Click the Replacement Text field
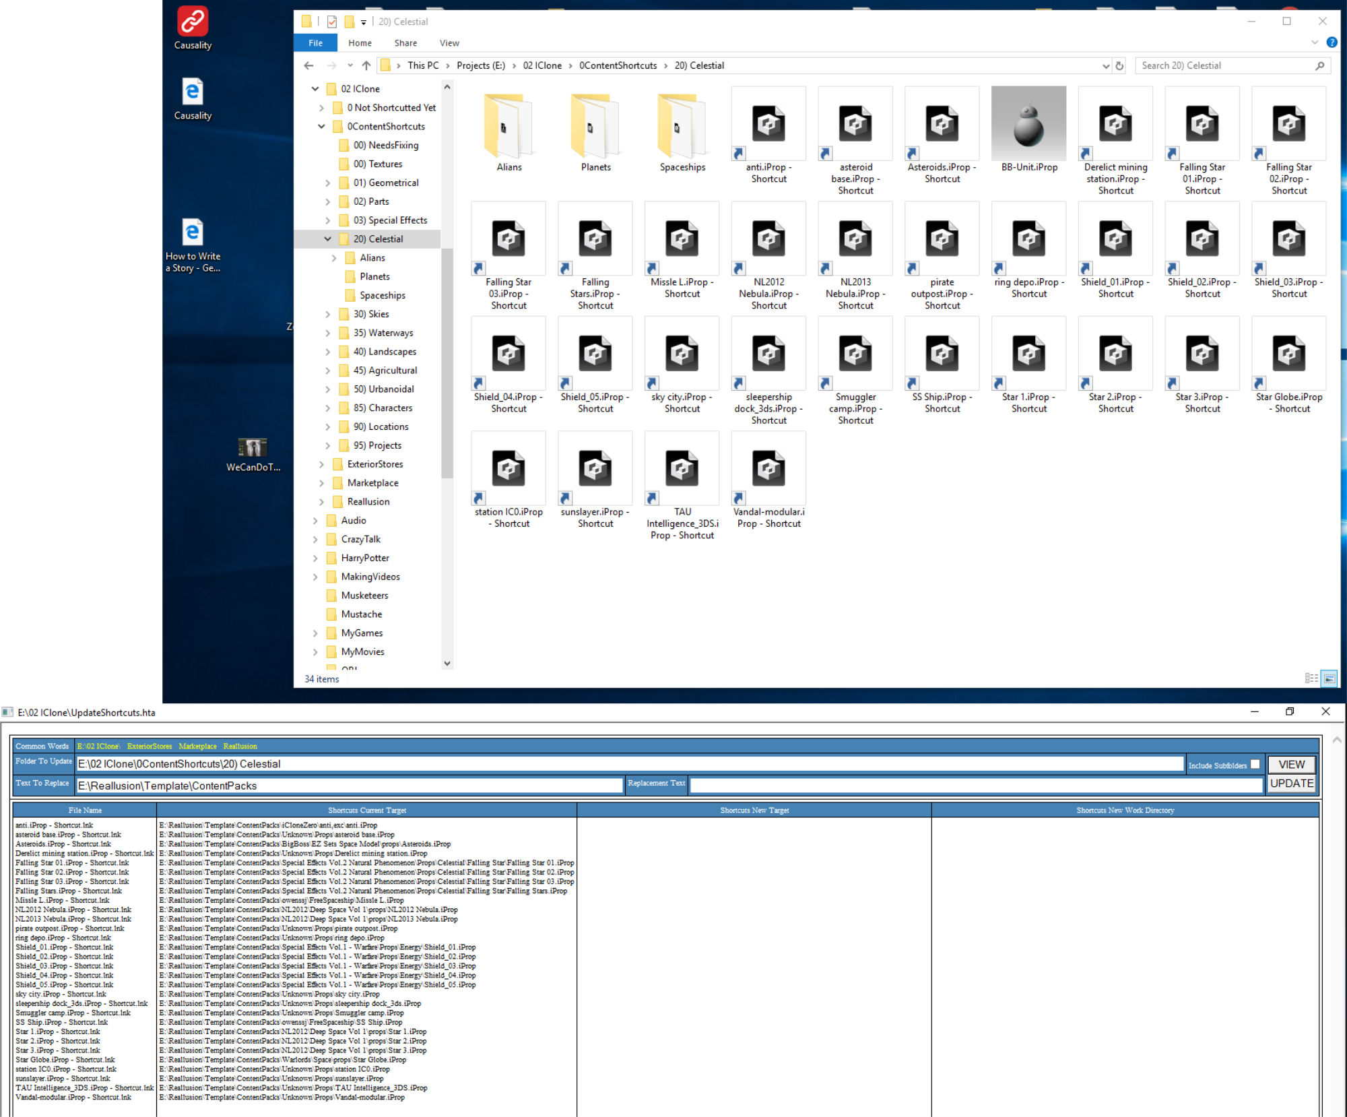 point(976,786)
